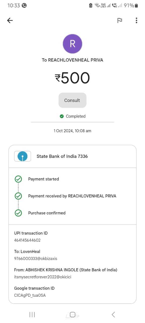This screenshot has height=323, width=145.
Task: Tap the Purchase confirmed check circle
Action: pos(18,213)
